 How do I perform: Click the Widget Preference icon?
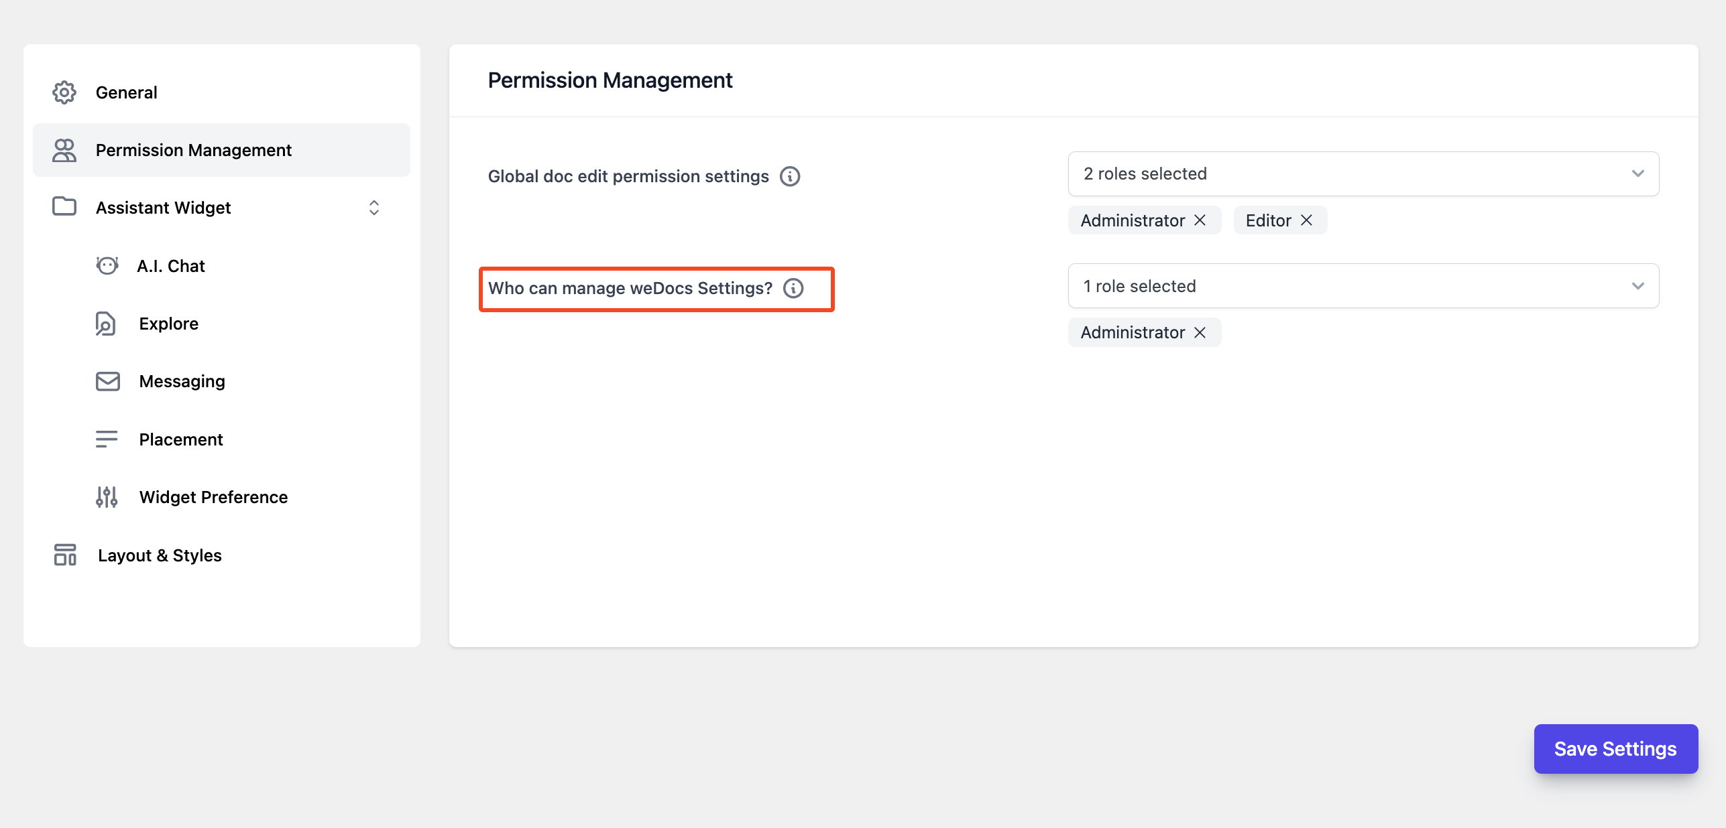tap(107, 497)
